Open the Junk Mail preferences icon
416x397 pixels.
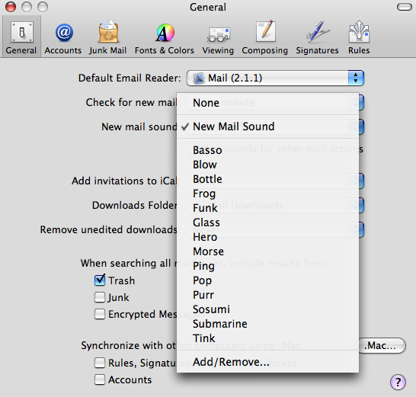(107, 38)
